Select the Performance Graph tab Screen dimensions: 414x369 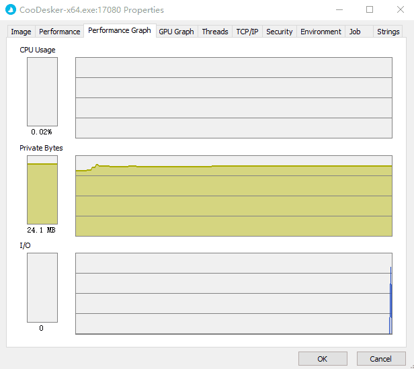point(119,31)
